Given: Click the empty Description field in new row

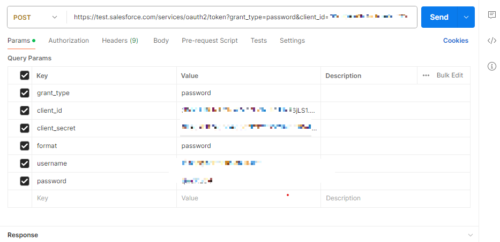Looking at the screenshot, I should coord(395,198).
